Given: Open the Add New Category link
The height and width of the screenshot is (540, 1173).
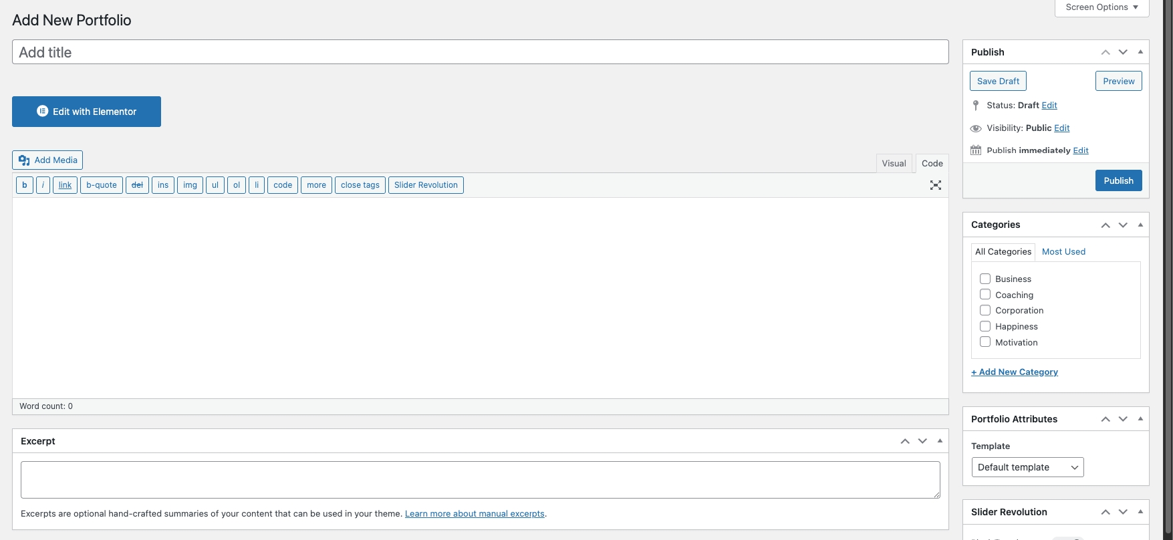Looking at the screenshot, I should click(x=1015, y=372).
